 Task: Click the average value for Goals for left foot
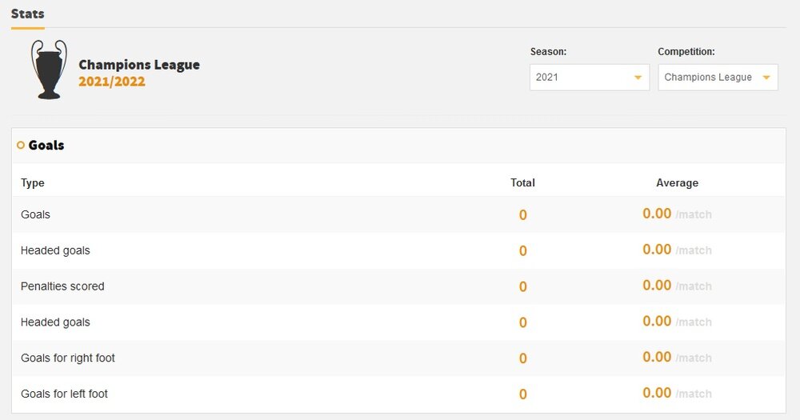(x=657, y=393)
